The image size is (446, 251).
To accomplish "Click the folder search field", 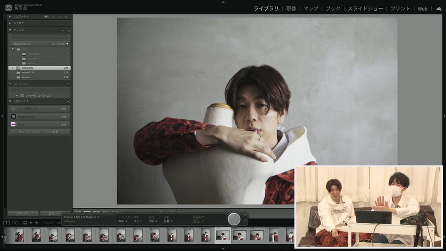I will click(39, 37).
